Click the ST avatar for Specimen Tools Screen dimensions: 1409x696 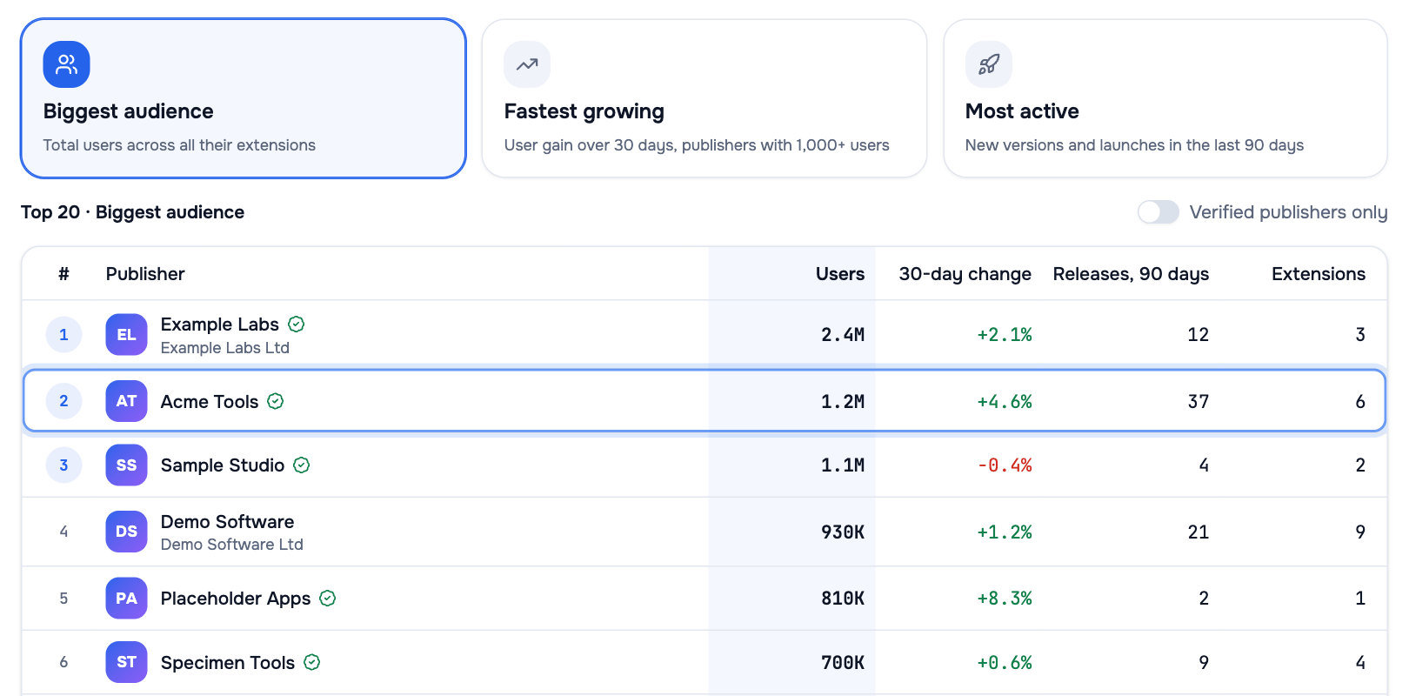point(126,662)
